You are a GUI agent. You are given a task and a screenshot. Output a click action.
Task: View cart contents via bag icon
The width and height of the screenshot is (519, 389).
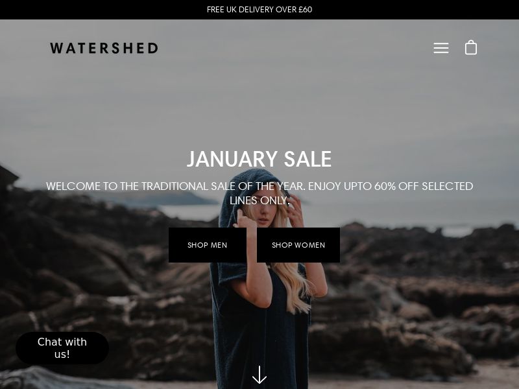[471, 47]
